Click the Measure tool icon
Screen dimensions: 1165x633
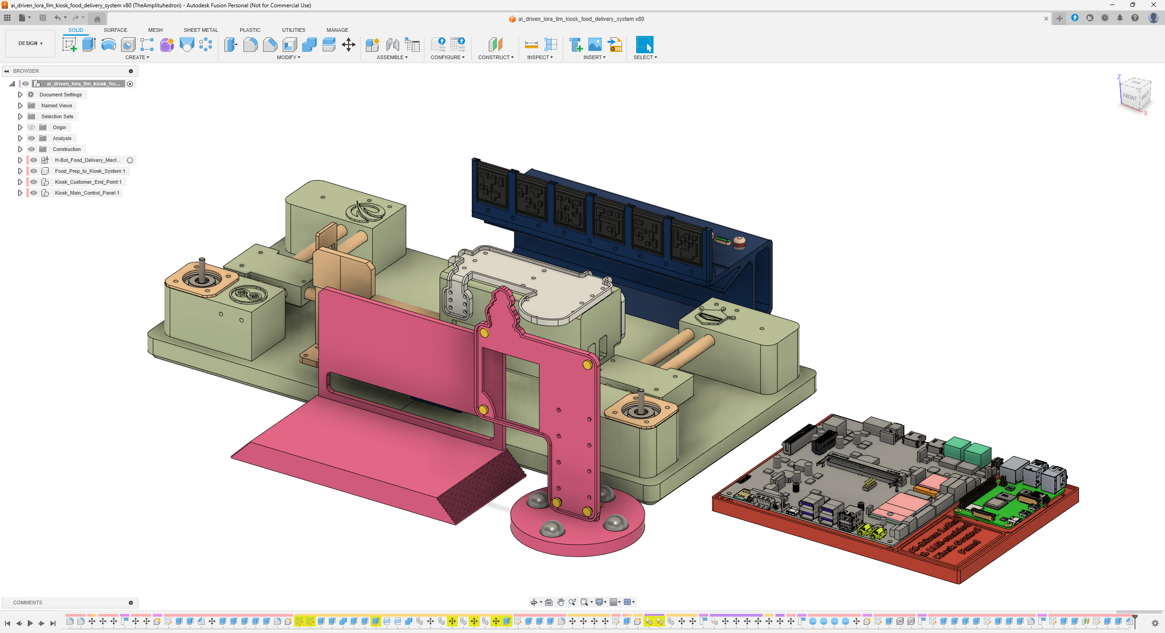pos(531,45)
